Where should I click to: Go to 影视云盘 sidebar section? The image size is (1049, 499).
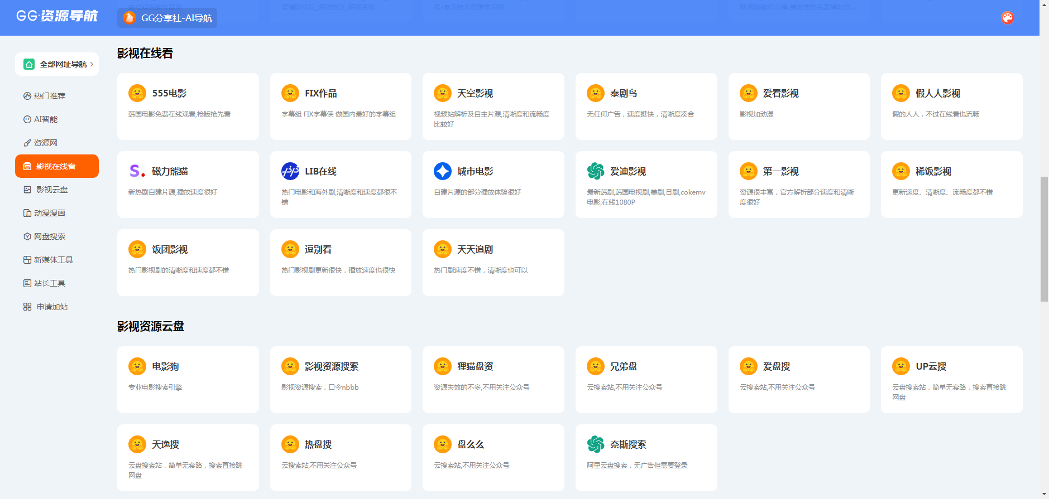coord(57,190)
